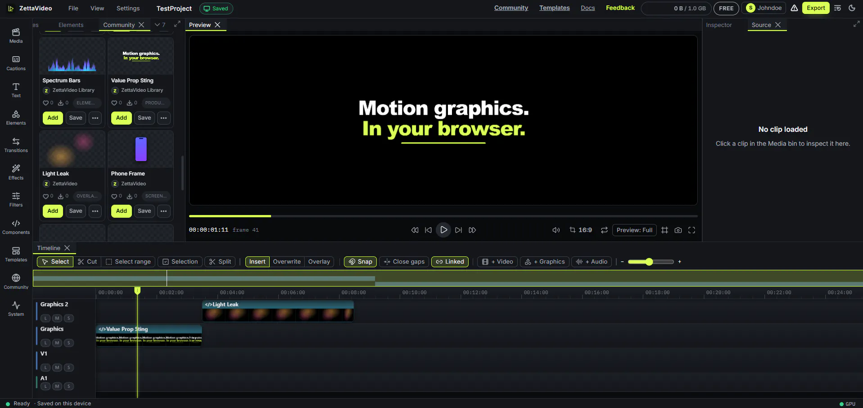This screenshot has height=408, width=863.
Task: Toggle loop playback icon
Action: coord(604,230)
